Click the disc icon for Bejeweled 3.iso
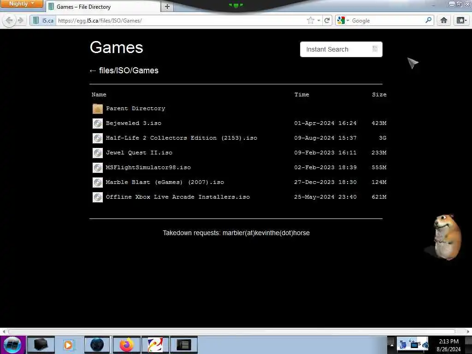This screenshot has height=354, width=472. point(98,124)
